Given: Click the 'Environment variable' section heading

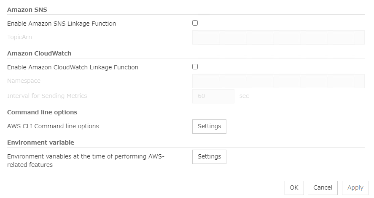Looking at the screenshot, I should (40, 143).
